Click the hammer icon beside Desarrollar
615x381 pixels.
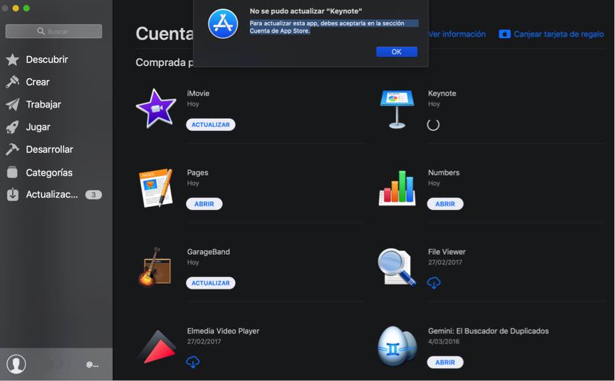(13, 149)
